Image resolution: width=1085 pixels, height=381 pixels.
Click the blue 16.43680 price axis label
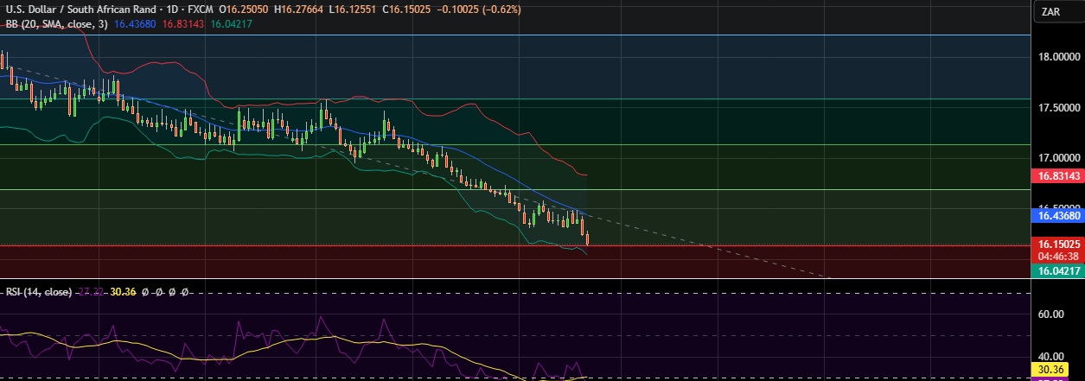[1057, 215]
